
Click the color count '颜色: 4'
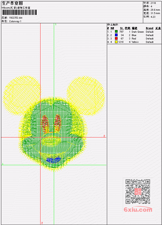[x=148, y=6]
